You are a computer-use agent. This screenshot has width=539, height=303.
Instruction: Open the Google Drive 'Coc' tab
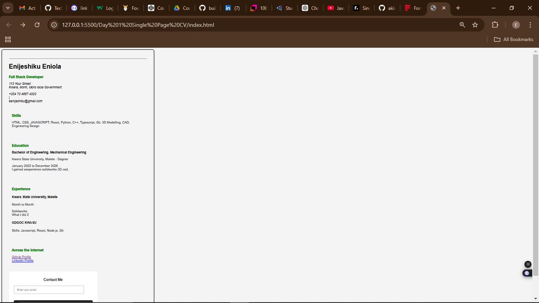182,8
